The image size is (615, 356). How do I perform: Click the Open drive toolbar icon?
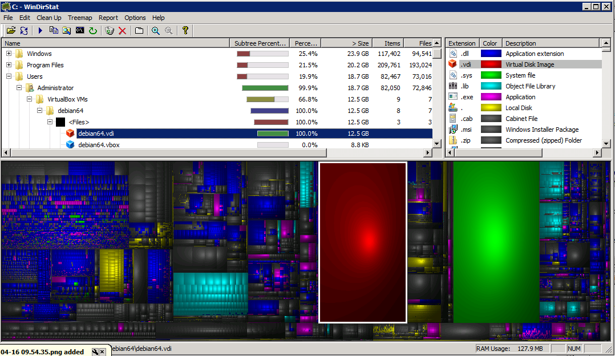tap(11, 31)
